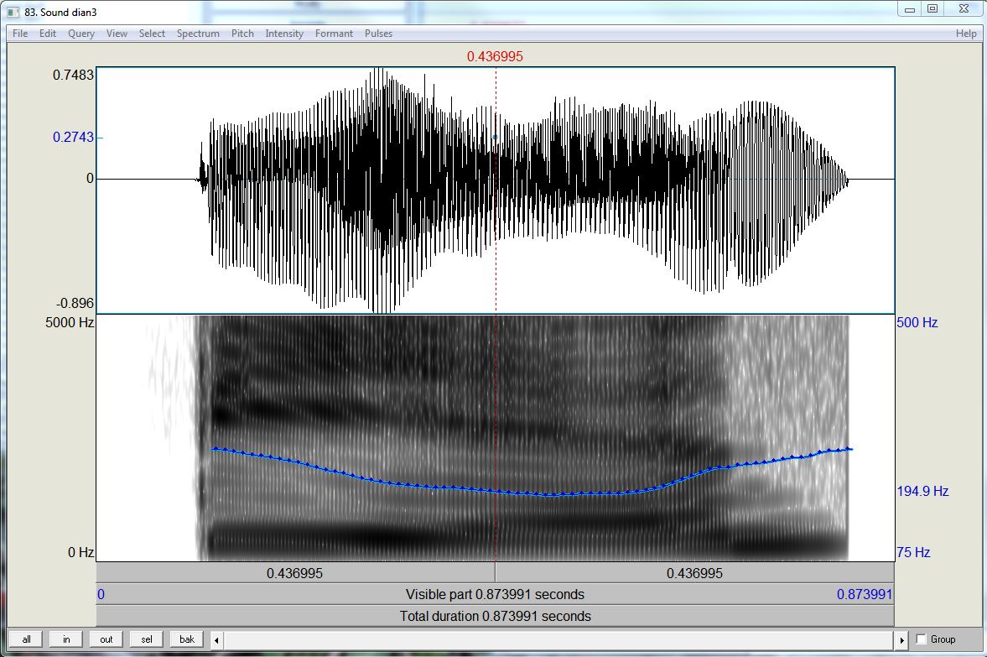Click the 'sel' zoom button
The width and height of the screenshot is (987, 657).
click(147, 639)
